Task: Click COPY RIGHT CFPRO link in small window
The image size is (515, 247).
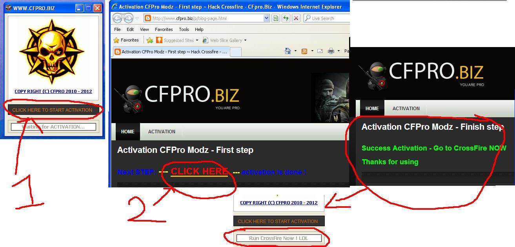Action: 53,91
